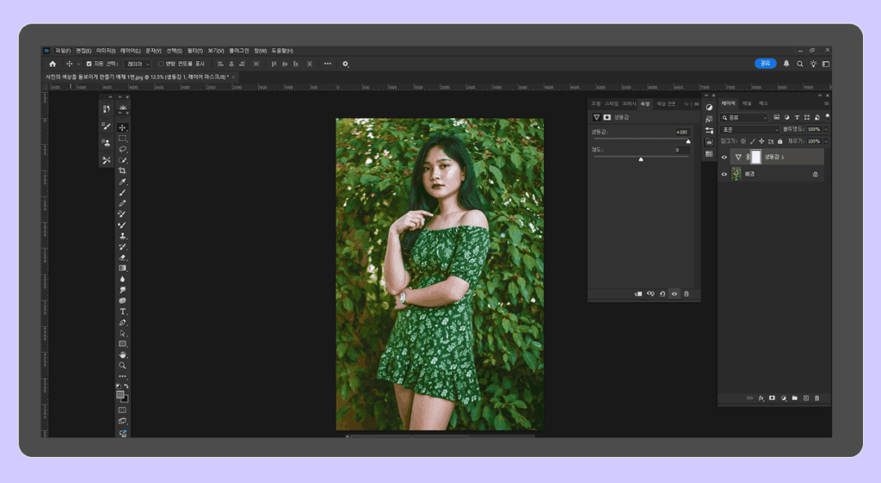Open the fx layer style button
The width and height of the screenshot is (881, 483).
(761, 398)
